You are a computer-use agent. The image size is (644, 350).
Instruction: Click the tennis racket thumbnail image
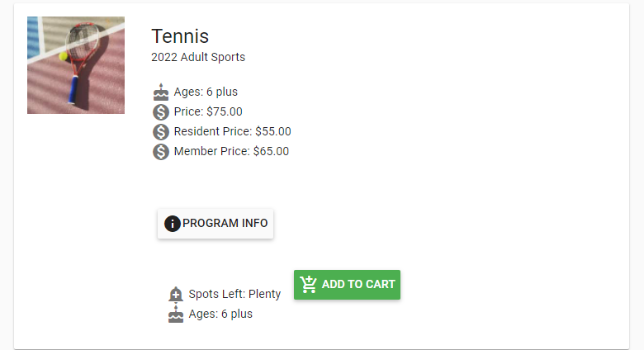tap(76, 65)
